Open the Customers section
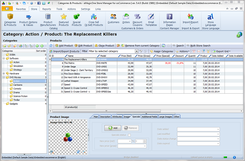Image resolution: width=245 pixels, height=161 pixels. click(113, 19)
